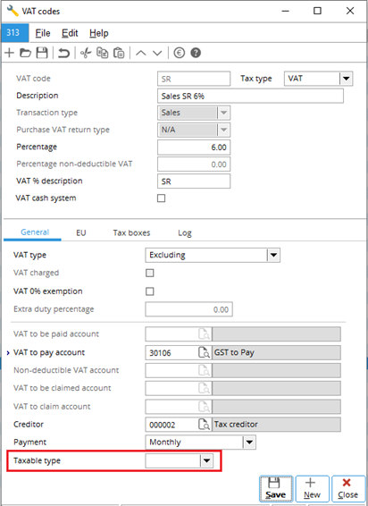
Task: Tick the VAT charged checkbox
Action: click(150, 273)
